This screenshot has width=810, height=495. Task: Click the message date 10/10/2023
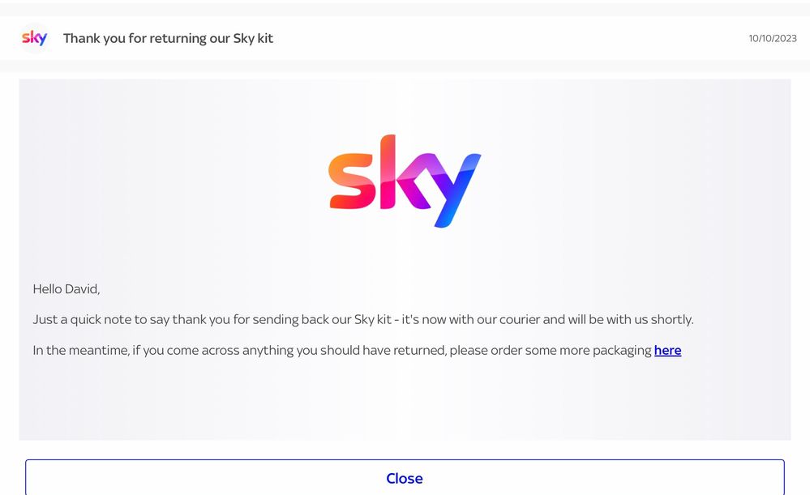tap(773, 38)
